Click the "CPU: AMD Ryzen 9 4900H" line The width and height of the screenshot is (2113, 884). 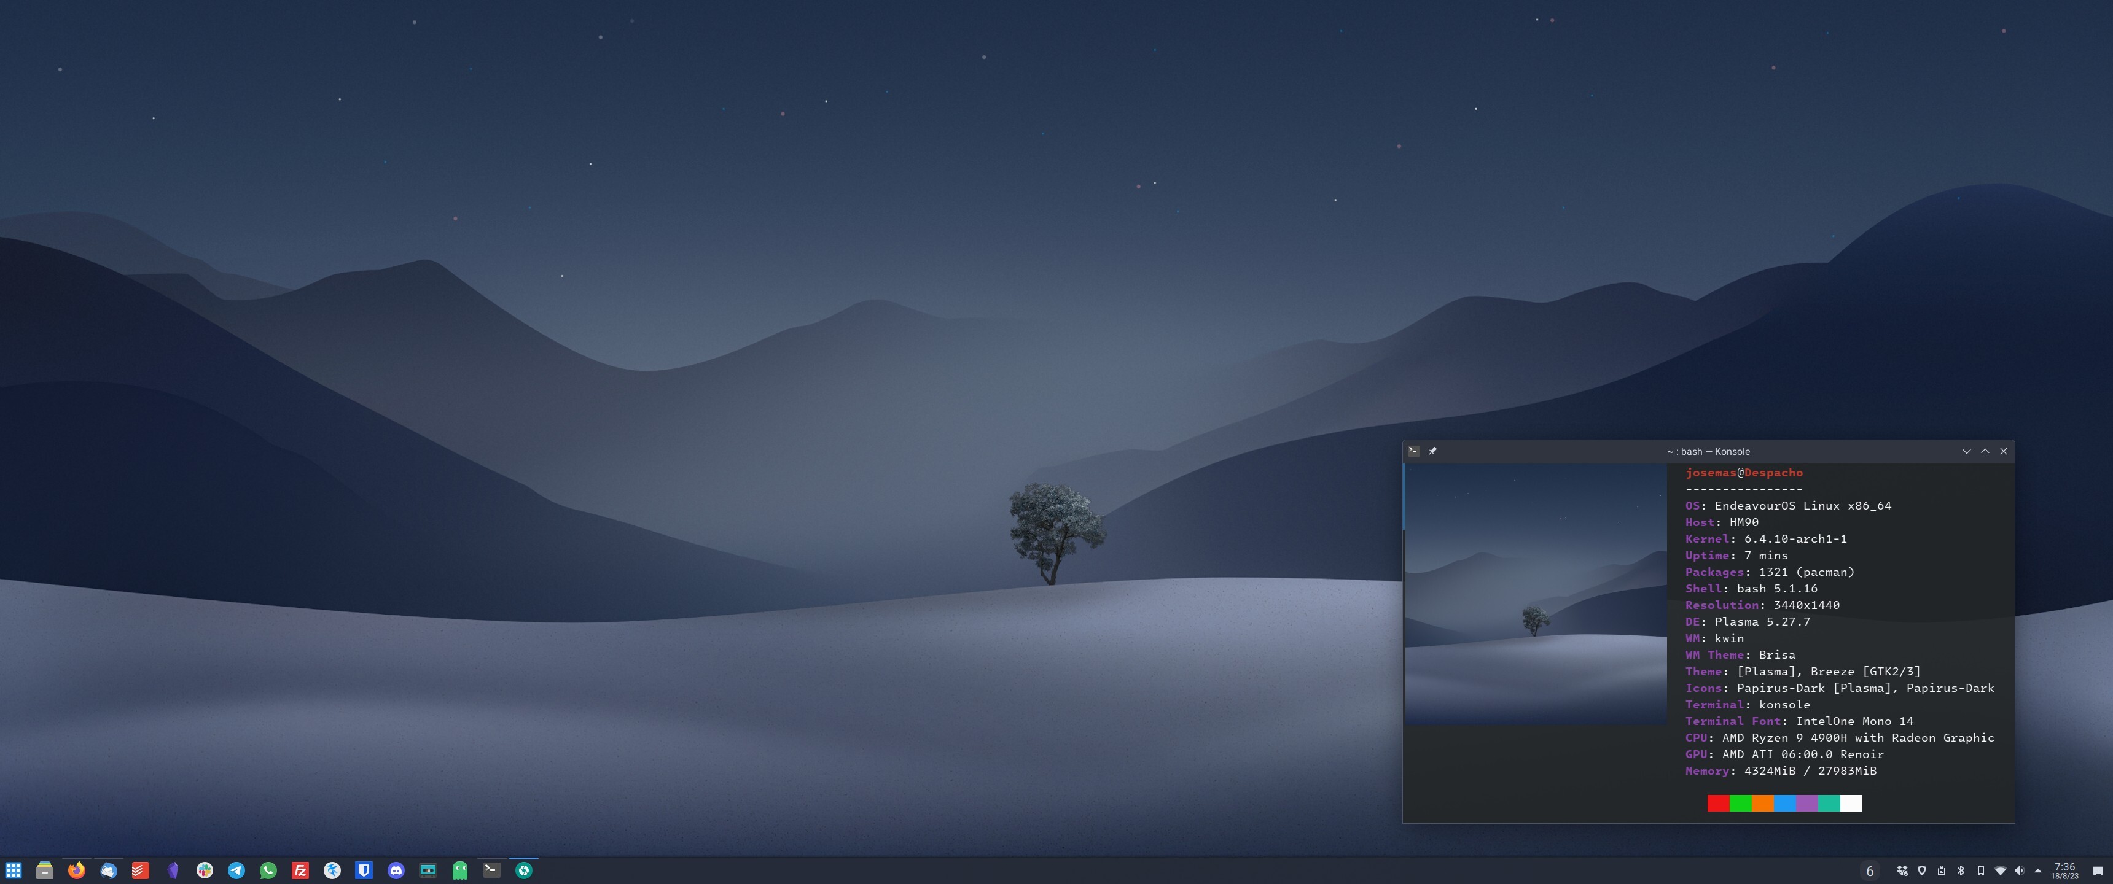point(1840,737)
